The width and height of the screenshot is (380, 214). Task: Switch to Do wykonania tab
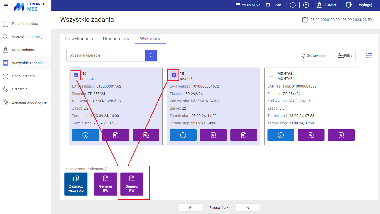coord(79,39)
